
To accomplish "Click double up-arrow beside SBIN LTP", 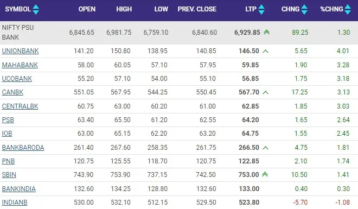I will click(x=265, y=174).
